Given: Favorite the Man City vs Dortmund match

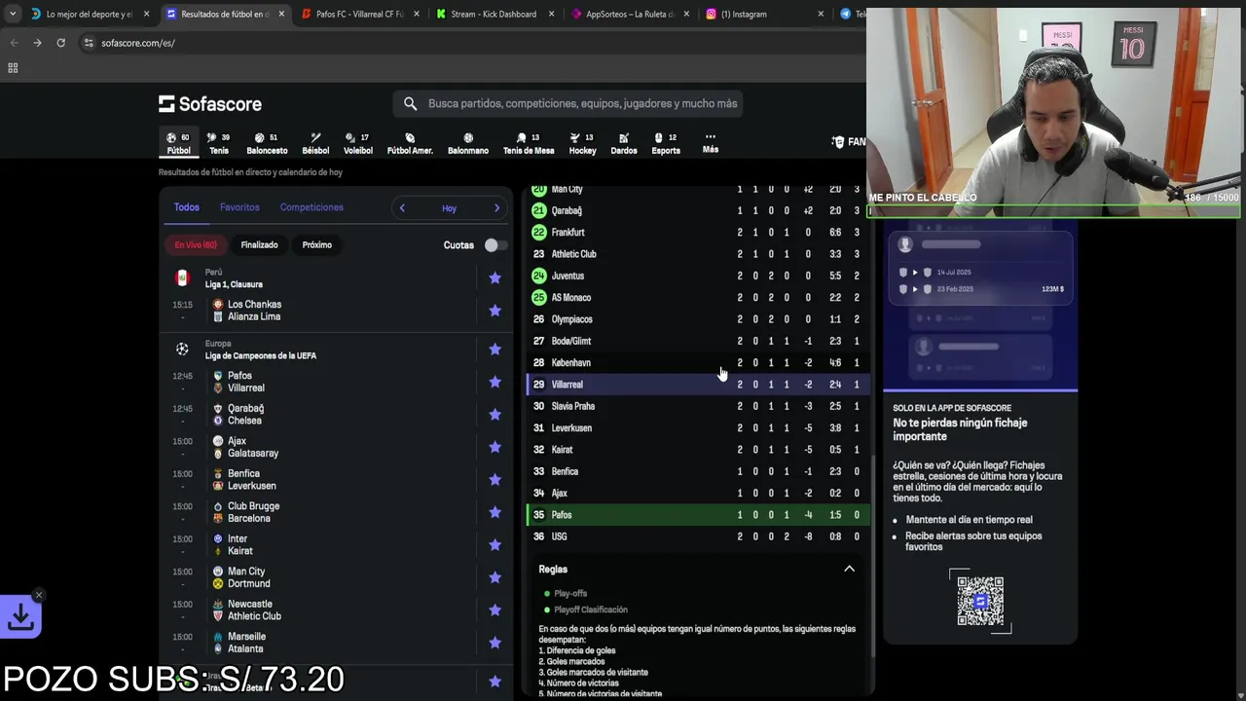Looking at the screenshot, I should pos(495,577).
